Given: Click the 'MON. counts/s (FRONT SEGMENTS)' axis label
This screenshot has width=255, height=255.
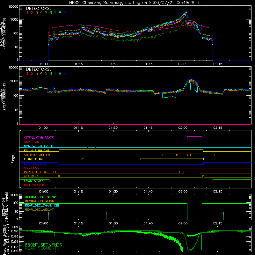Looking at the screenshot, I should point(3,33).
